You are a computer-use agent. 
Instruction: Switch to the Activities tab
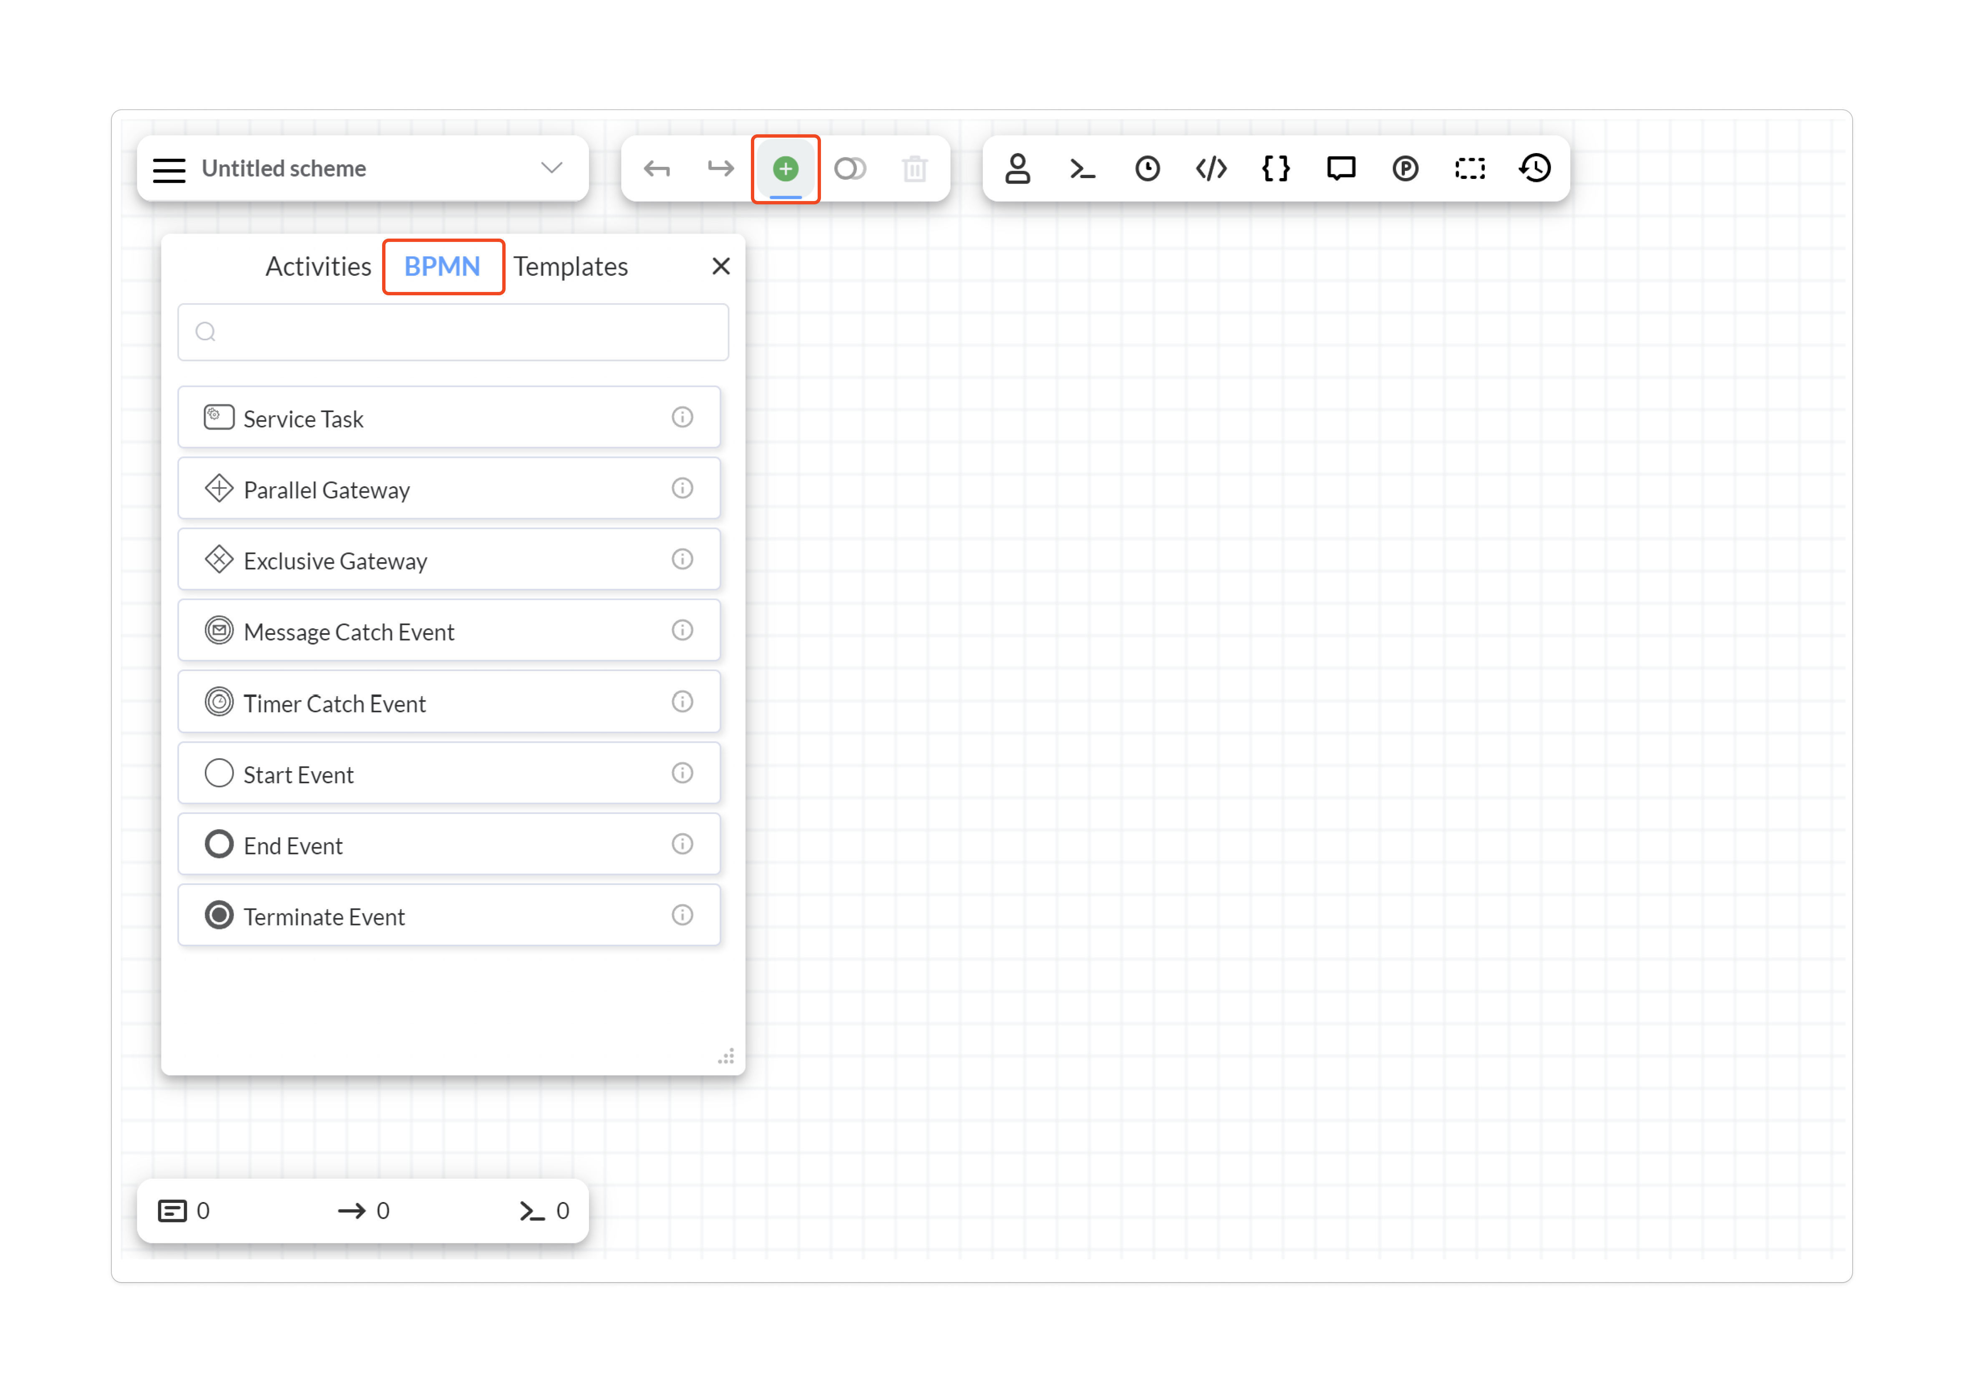[x=318, y=267]
